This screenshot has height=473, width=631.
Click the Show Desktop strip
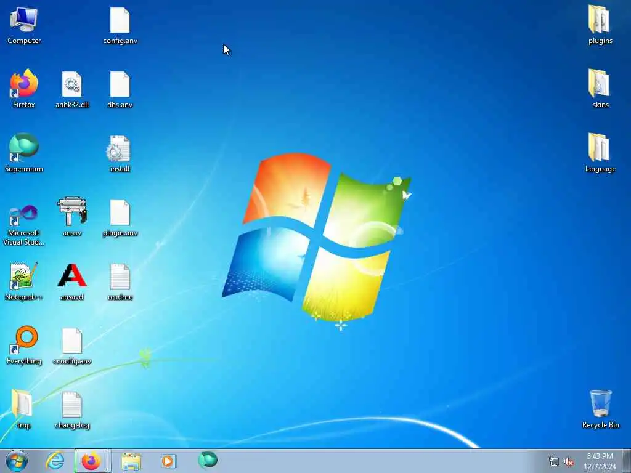coord(627,461)
